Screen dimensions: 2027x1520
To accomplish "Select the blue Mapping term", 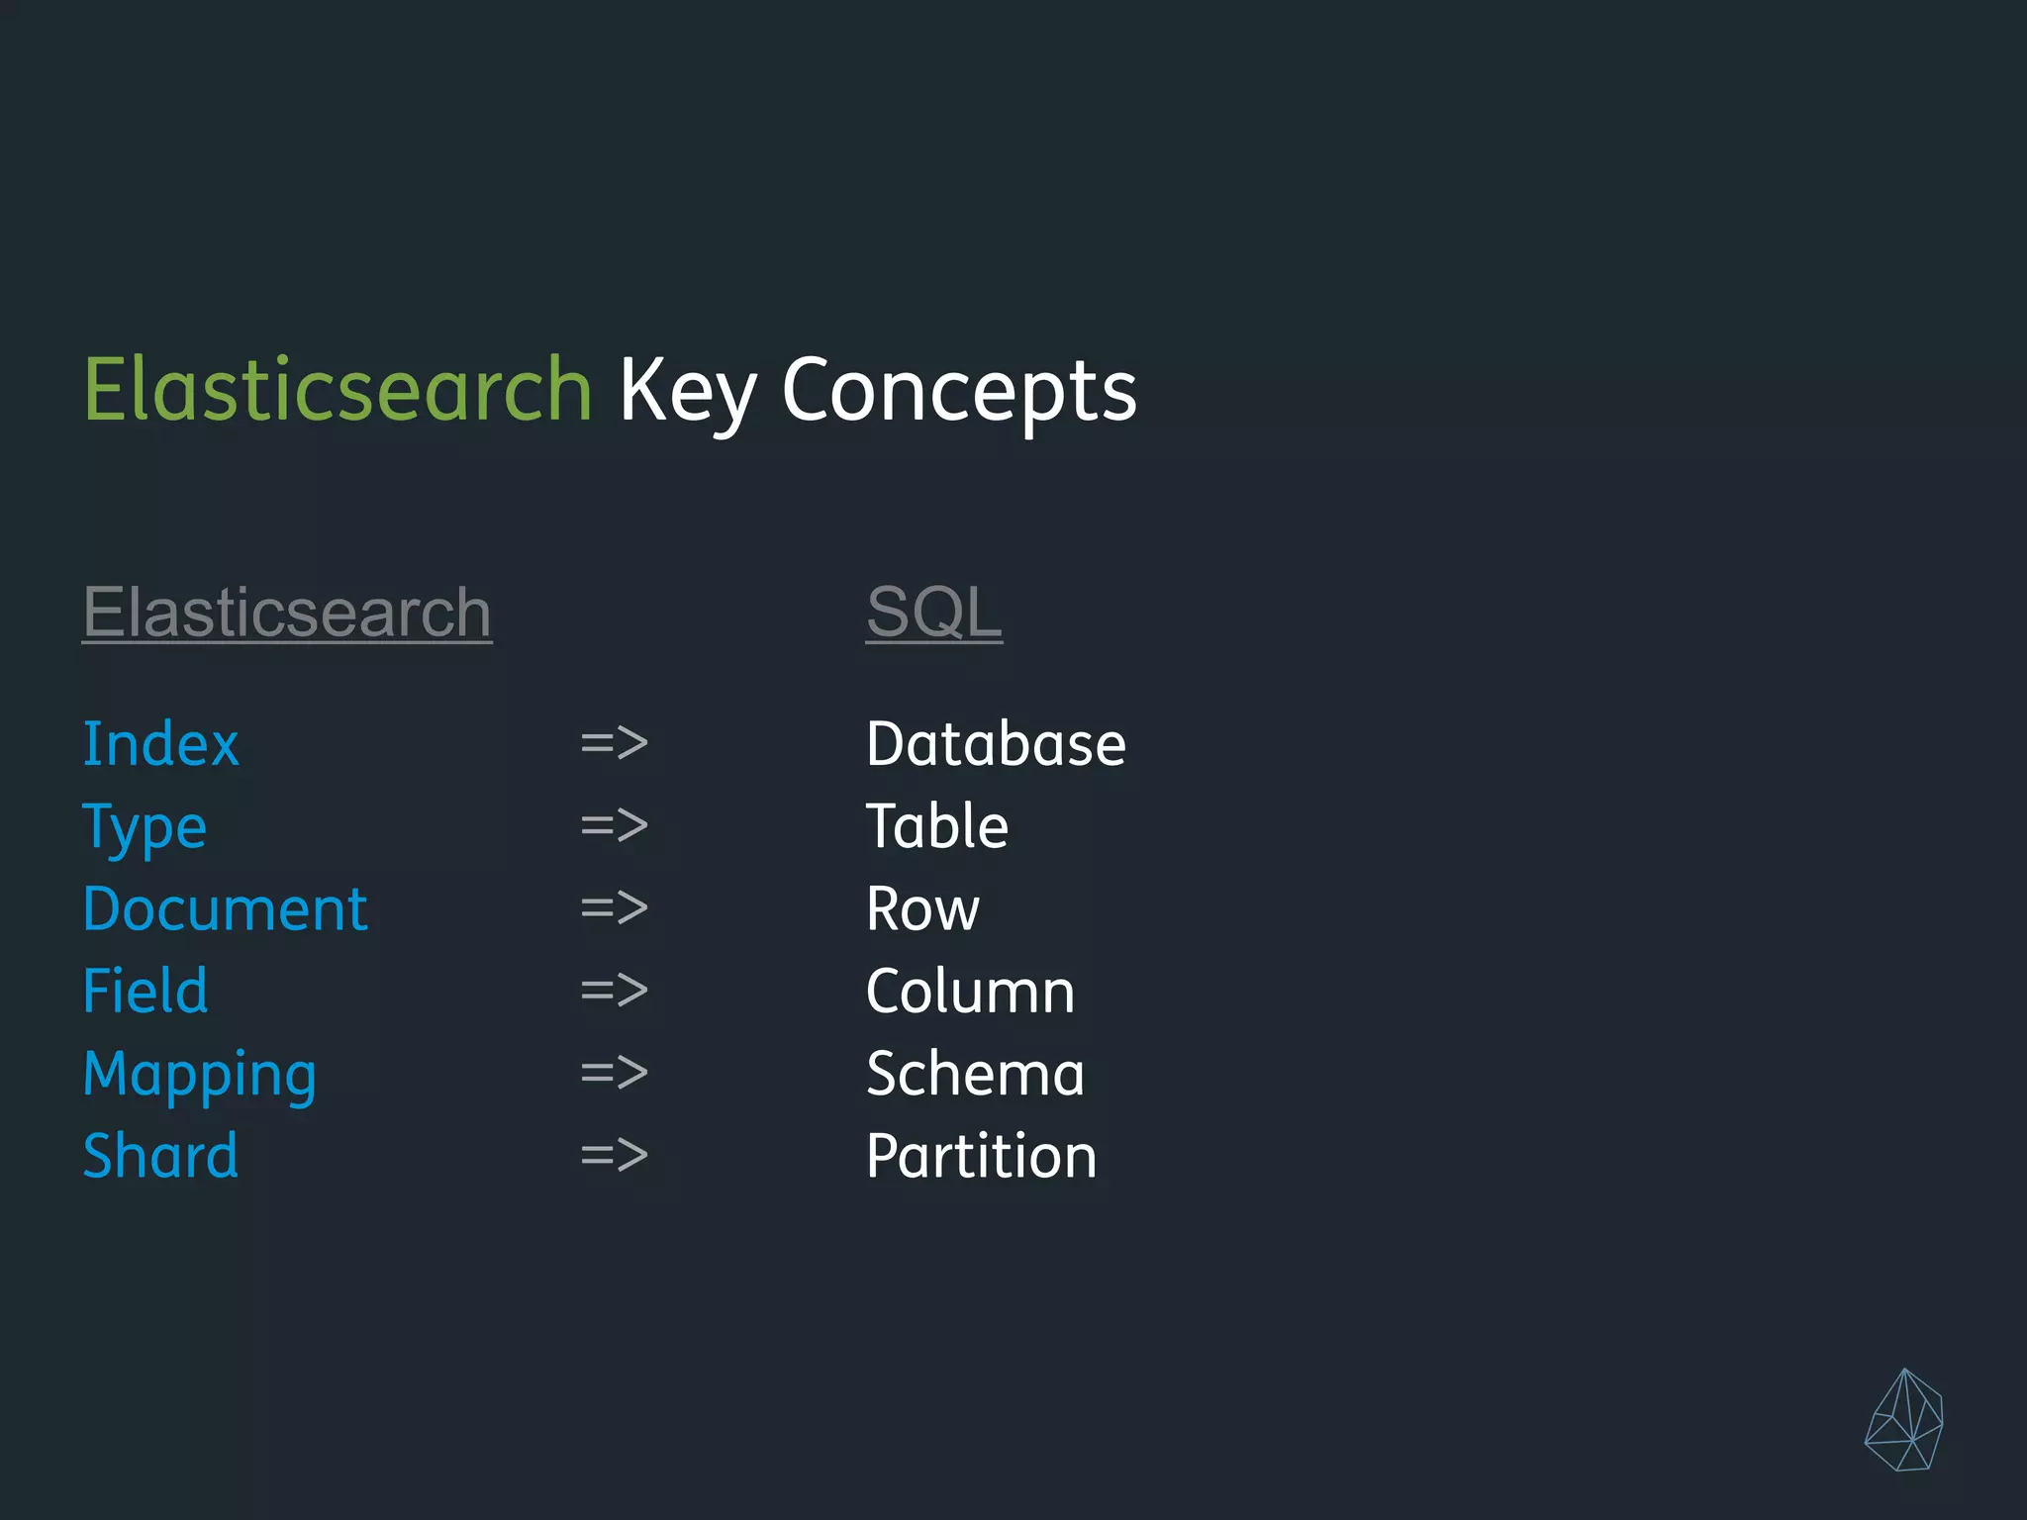I will 199,1075.
